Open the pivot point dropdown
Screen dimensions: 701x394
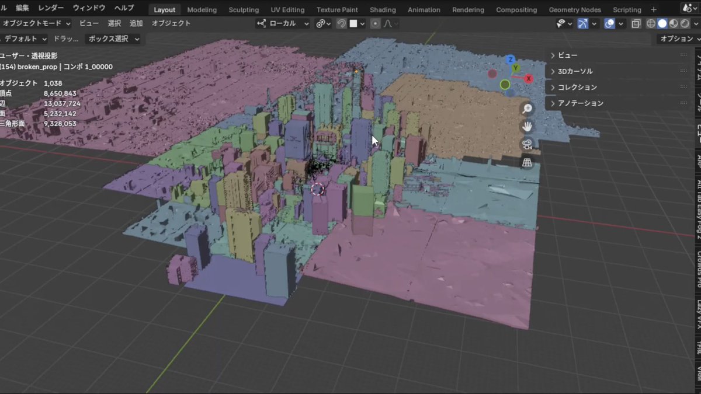[x=323, y=23]
